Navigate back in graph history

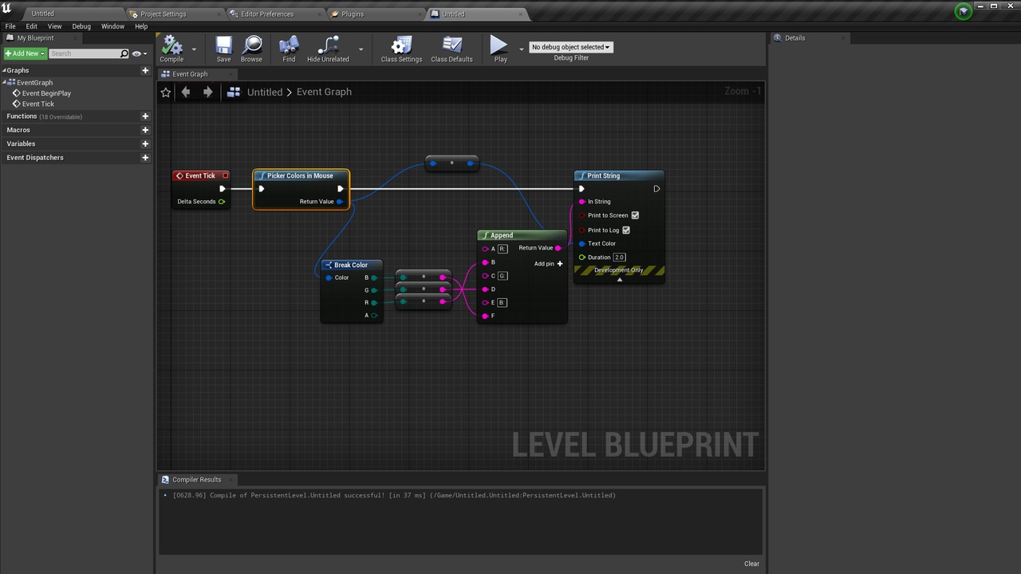(x=186, y=92)
